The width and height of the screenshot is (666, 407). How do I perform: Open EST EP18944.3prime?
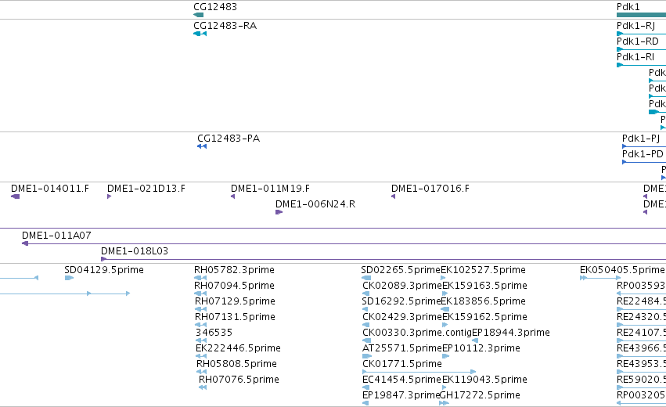tap(511, 333)
